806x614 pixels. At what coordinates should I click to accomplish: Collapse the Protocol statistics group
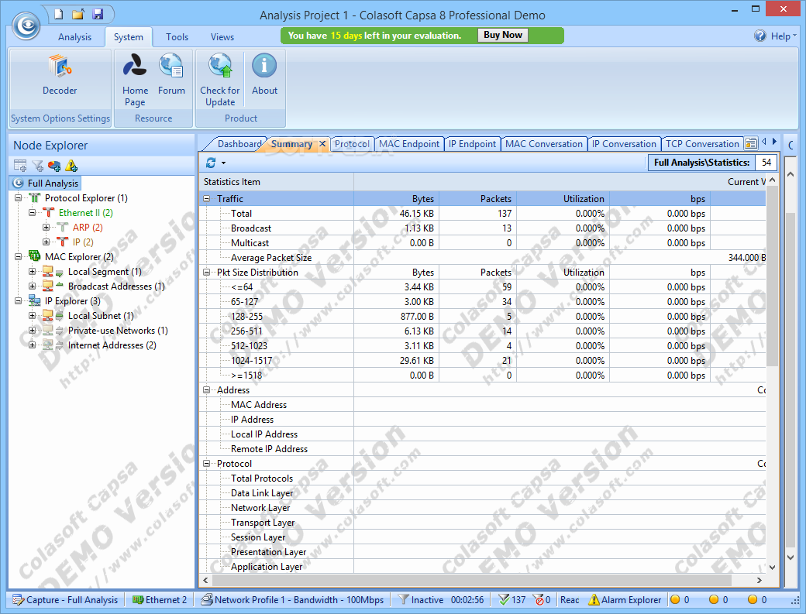[207, 464]
